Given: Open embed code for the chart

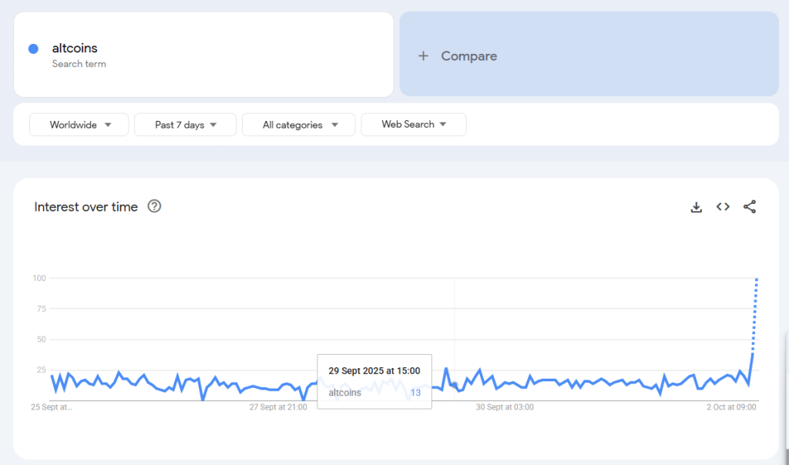Looking at the screenshot, I should click(723, 206).
